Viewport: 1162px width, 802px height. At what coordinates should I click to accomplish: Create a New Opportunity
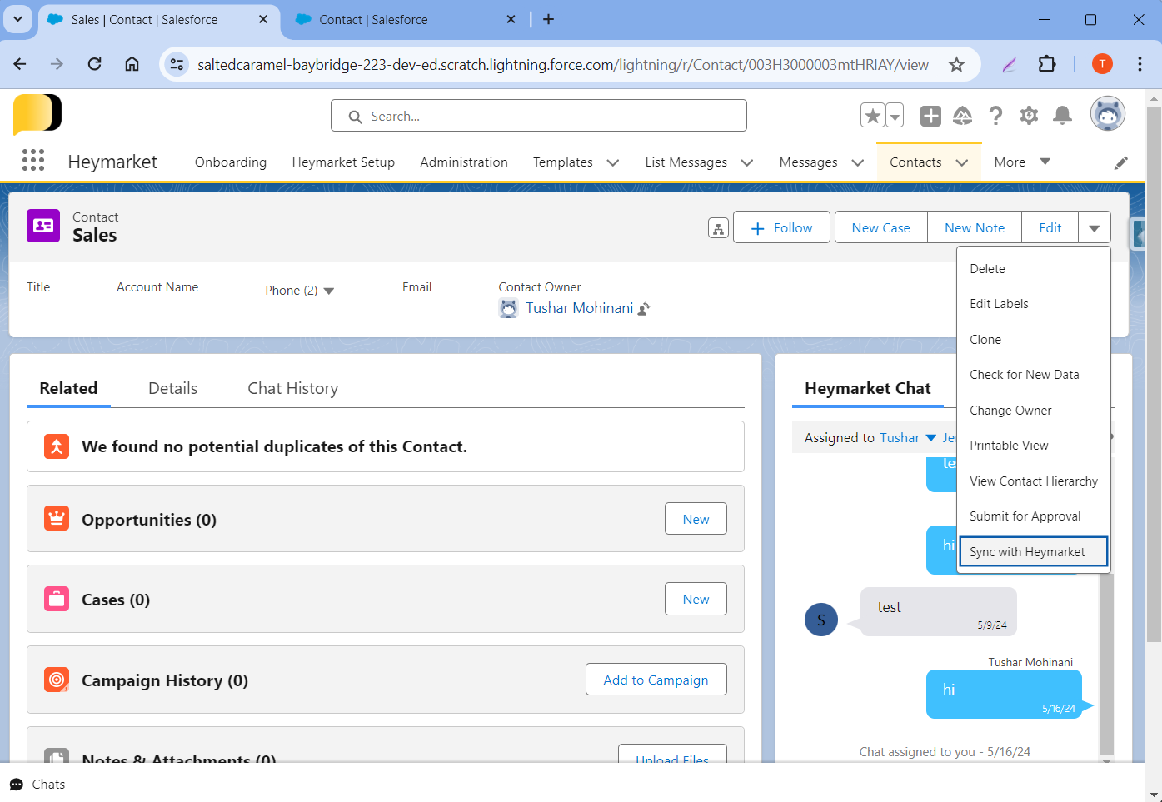click(696, 519)
